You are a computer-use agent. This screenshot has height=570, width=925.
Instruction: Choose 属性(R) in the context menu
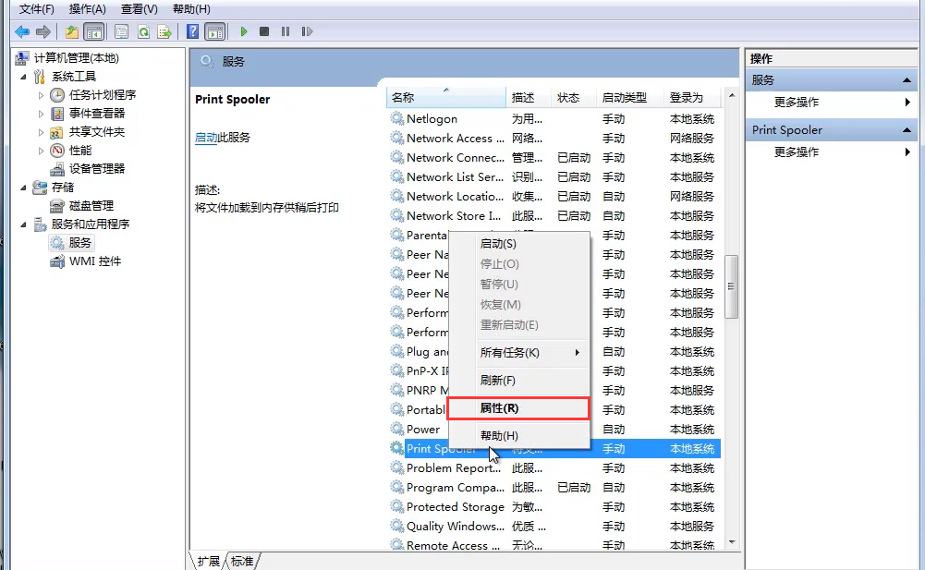[x=519, y=408]
